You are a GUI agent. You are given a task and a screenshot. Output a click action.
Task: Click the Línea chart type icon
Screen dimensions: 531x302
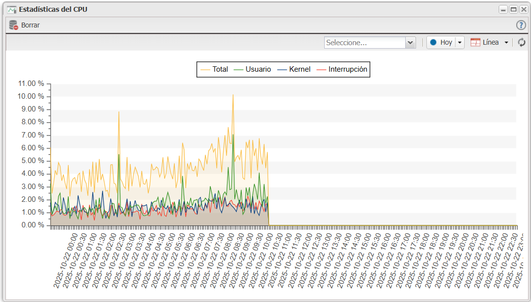475,43
